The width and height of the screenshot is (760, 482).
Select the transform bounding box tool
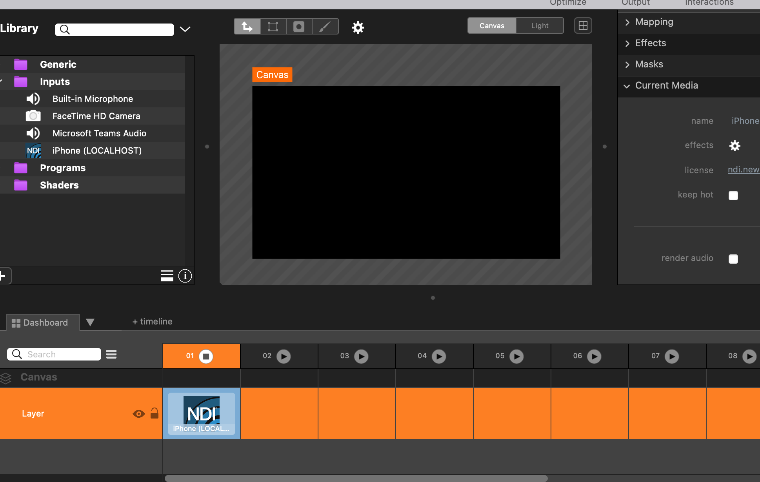tap(273, 27)
